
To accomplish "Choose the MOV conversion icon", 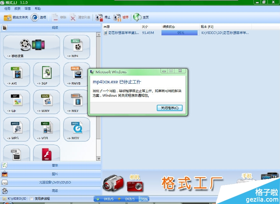I will tap(77, 129).
